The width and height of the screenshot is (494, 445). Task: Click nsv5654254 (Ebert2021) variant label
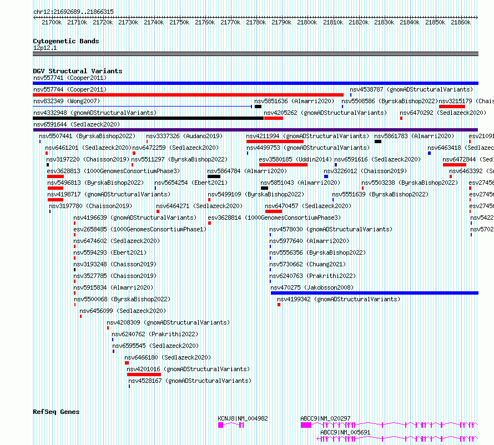[191, 183]
